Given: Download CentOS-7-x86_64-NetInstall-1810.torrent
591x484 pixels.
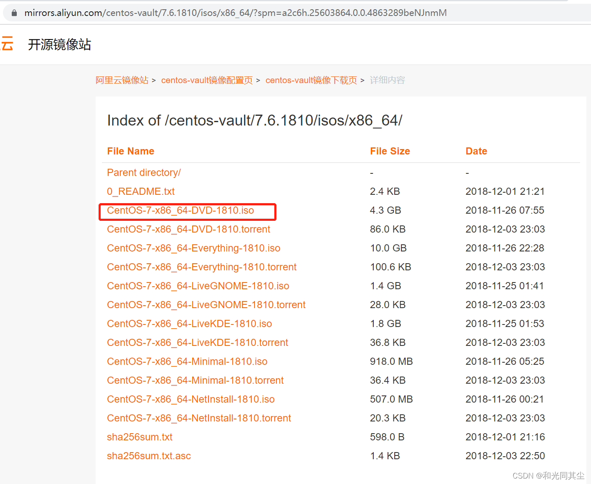Looking at the screenshot, I should coord(199,418).
